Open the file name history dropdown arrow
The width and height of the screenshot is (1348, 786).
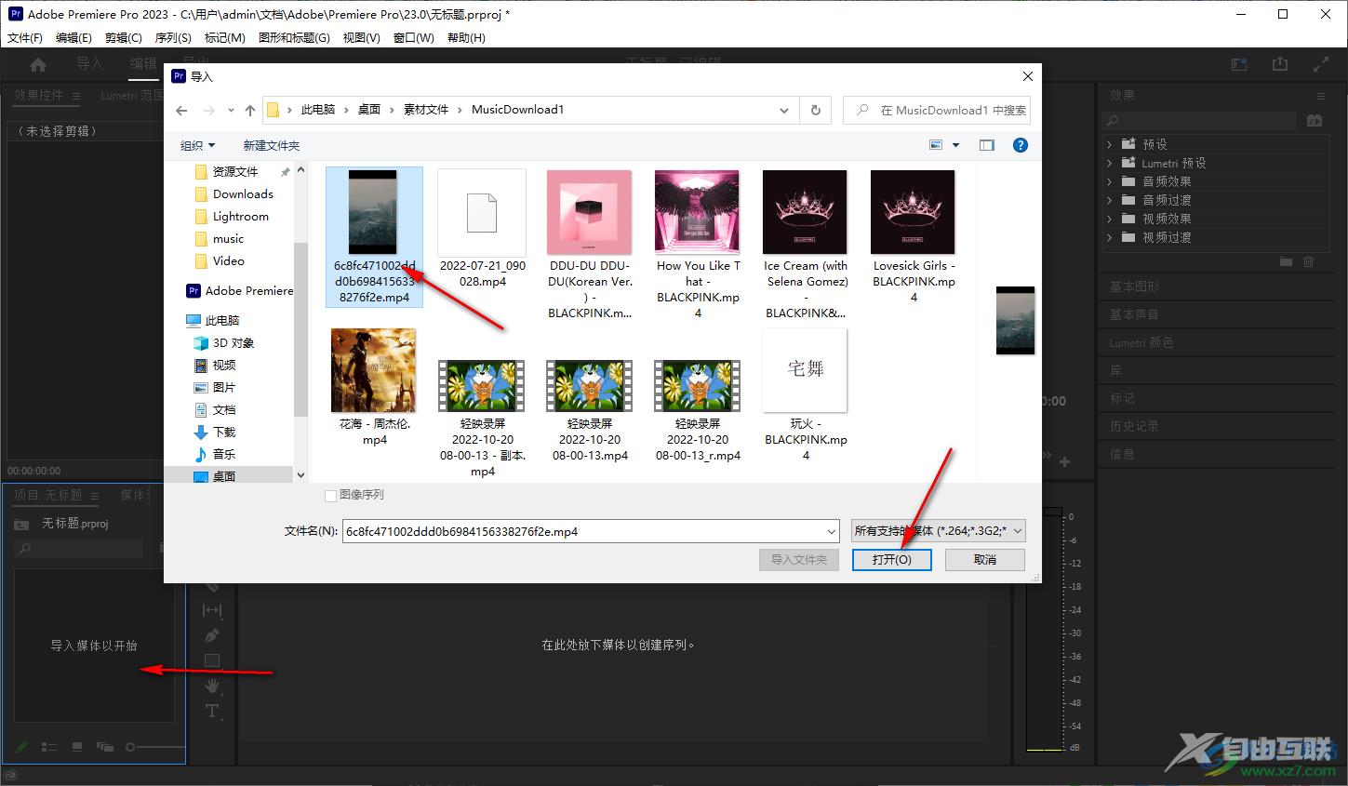pyautogui.click(x=832, y=531)
